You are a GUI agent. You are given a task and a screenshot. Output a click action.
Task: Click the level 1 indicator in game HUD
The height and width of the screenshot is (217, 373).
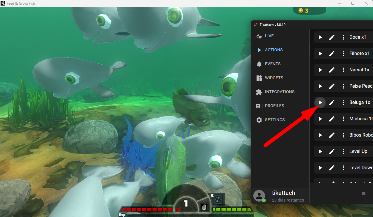pos(186,203)
